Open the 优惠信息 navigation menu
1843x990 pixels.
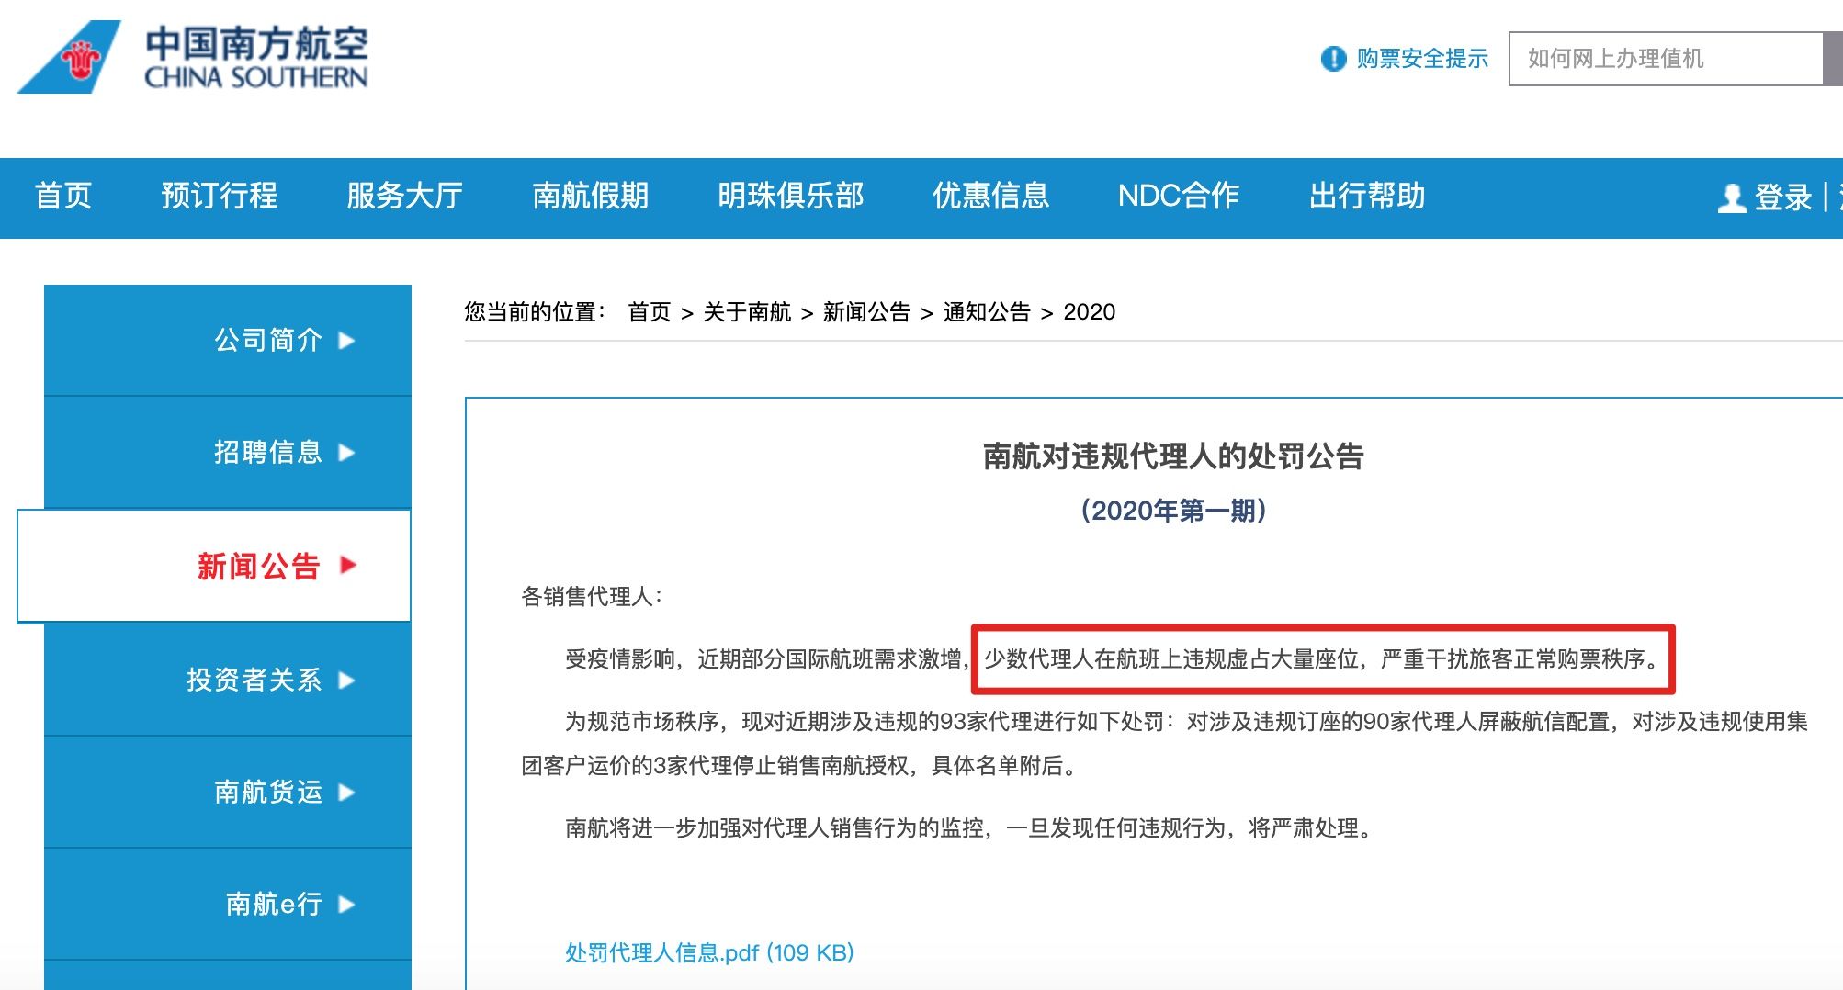[x=990, y=196]
